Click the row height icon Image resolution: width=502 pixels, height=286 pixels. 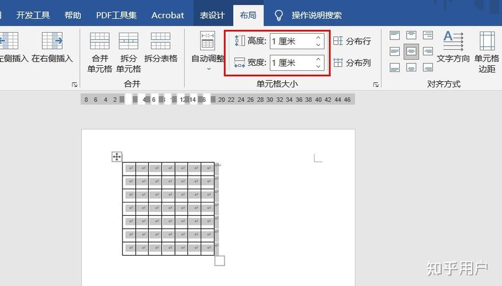pyautogui.click(x=240, y=41)
